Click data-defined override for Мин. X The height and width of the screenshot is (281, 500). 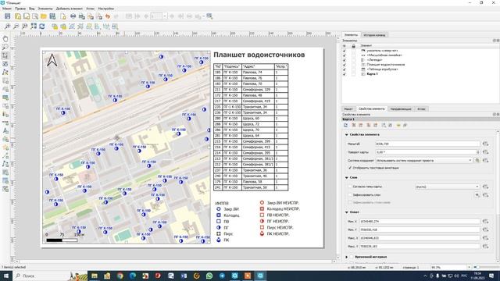click(x=485, y=221)
